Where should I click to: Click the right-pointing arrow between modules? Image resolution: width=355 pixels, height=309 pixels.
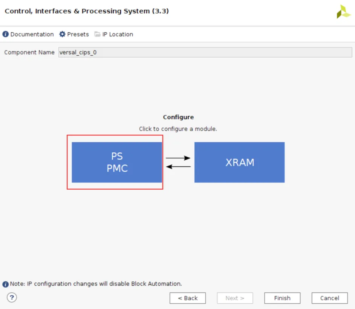pyautogui.click(x=178, y=158)
